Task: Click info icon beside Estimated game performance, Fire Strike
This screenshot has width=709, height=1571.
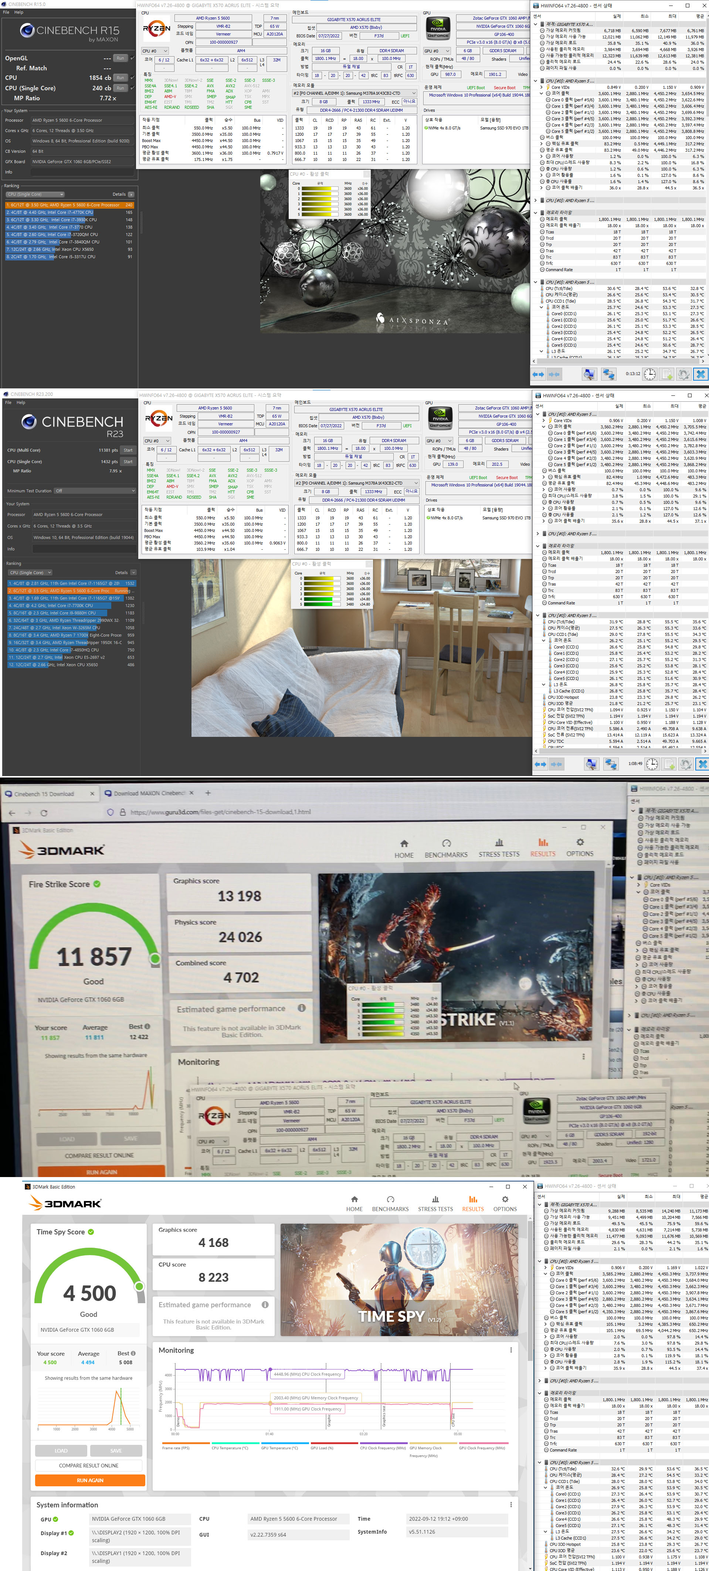Action: pyautogui.click(x=301, y=1008)
